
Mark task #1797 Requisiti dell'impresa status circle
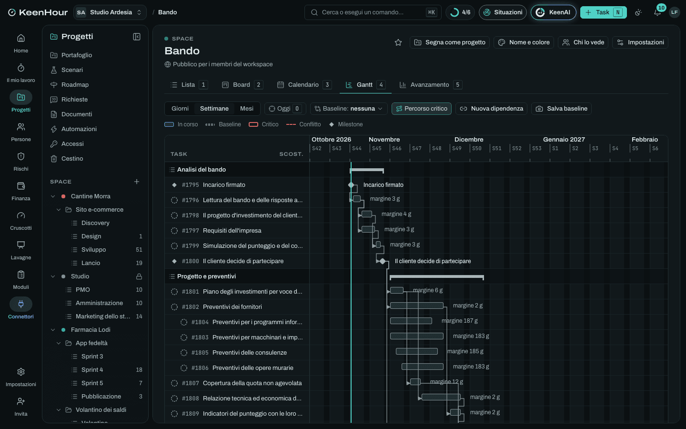(174, 231)
